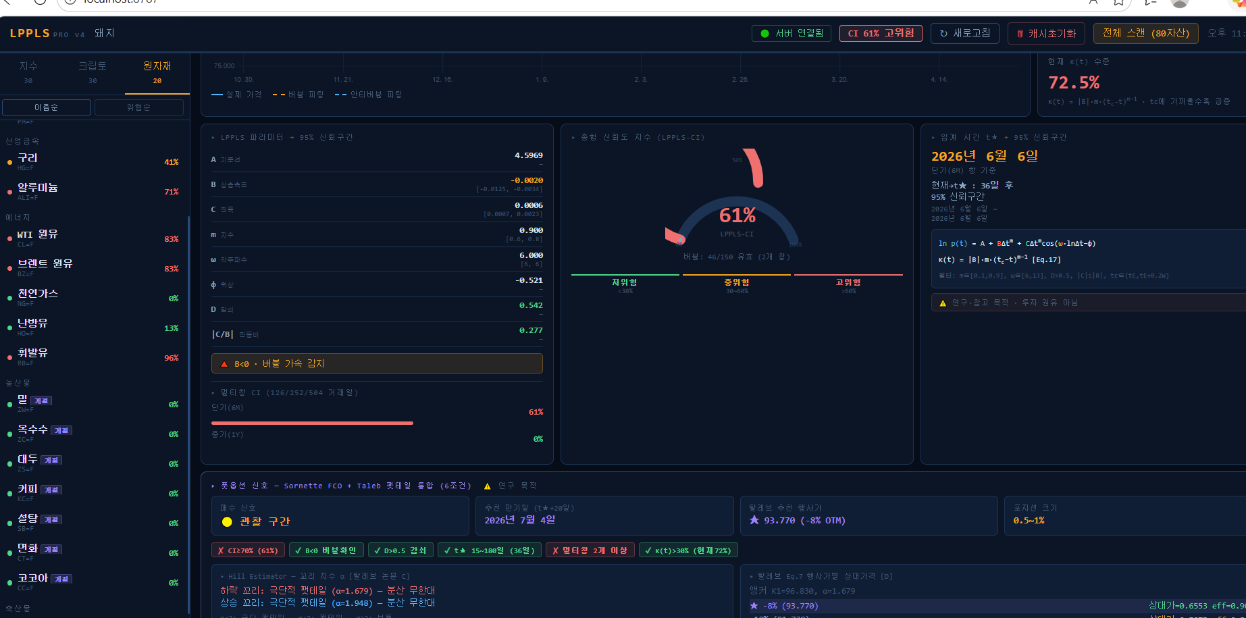Click the B<0 · 버블 가속 감지 alert banner
The width and height of the screenshot is (1246, 618).
(x=377, y=363)
